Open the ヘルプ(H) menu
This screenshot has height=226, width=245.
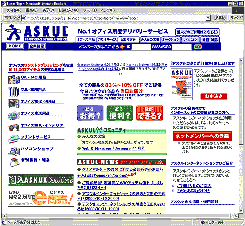108,10
